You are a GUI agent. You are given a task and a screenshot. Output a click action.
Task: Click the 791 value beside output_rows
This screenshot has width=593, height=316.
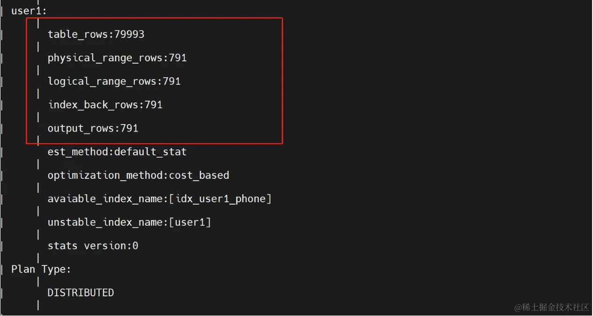[x=129, y=128]
